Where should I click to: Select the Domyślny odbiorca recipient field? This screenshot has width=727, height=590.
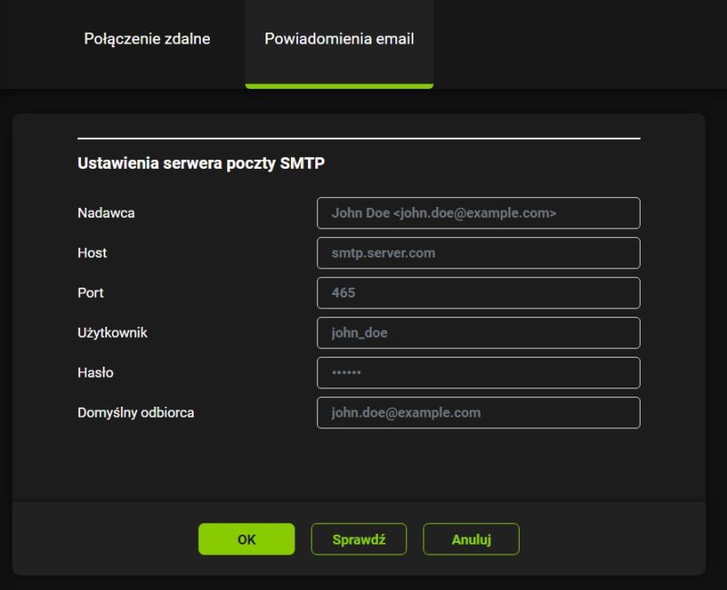(477, 412)
